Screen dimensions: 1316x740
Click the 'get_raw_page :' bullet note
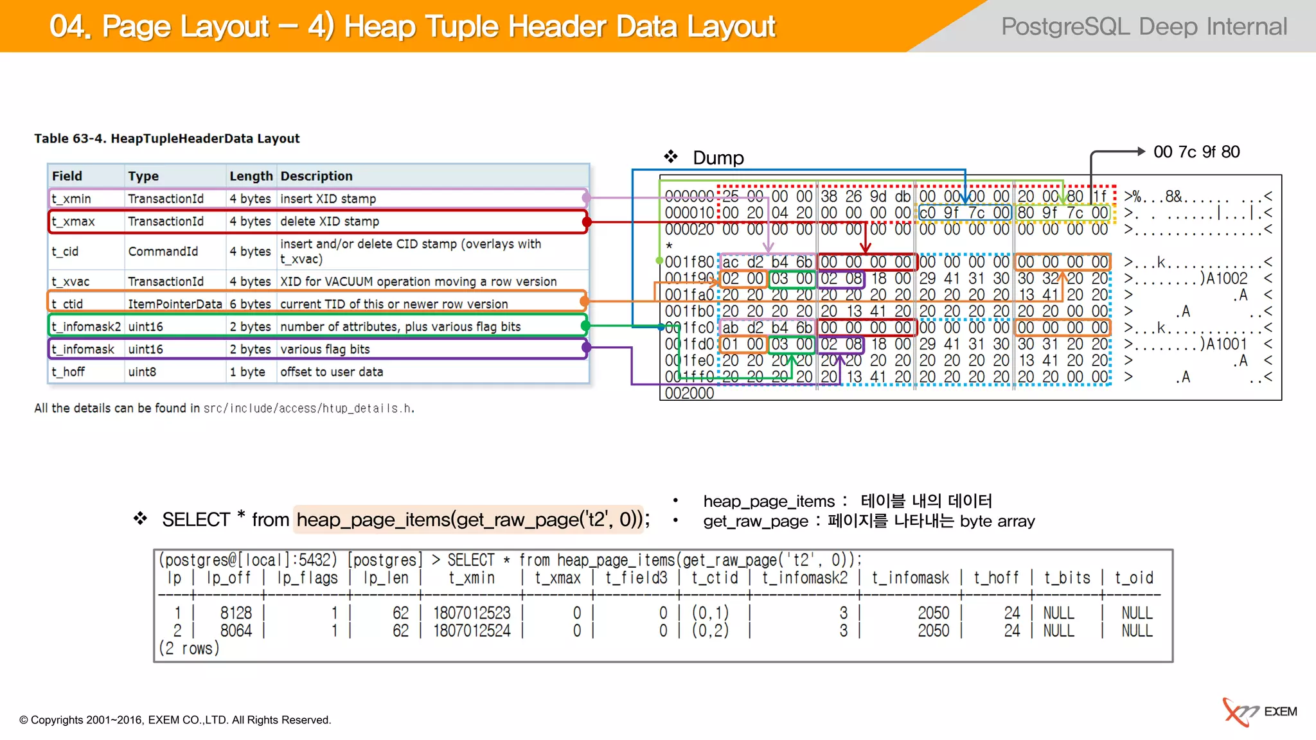pyautogui.click(x=869, y=521)
